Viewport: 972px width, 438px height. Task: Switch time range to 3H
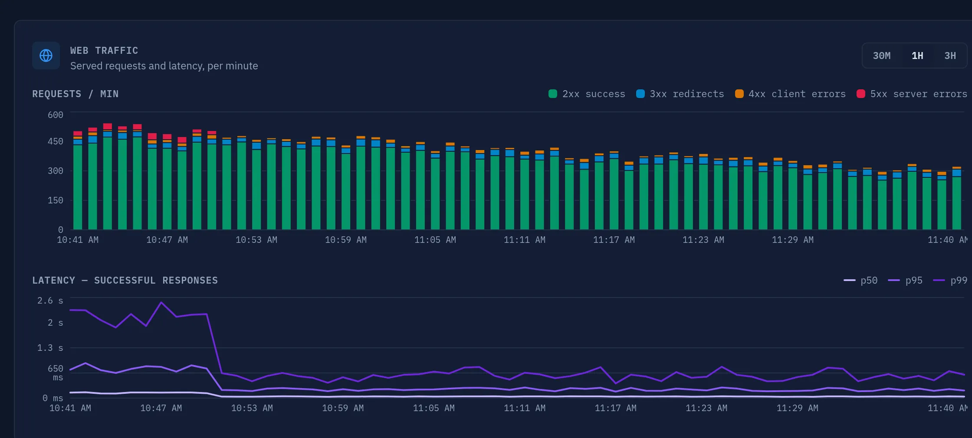click(x=950, y=56)
